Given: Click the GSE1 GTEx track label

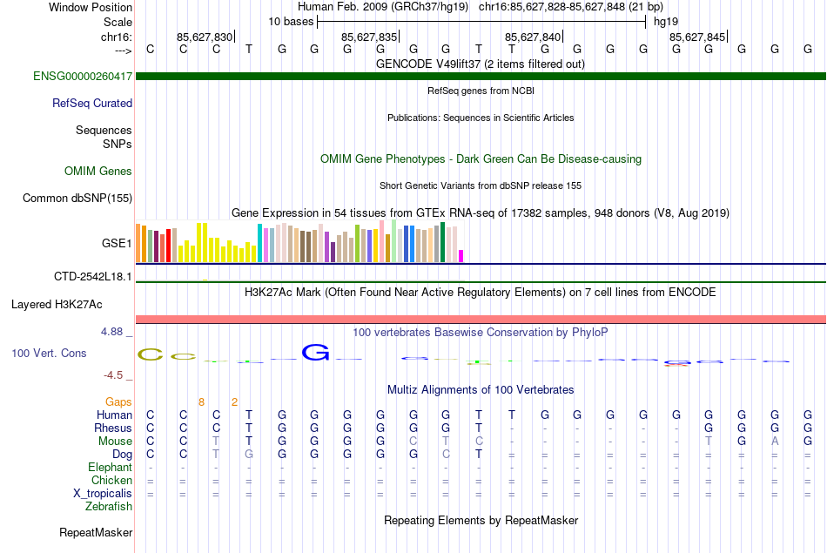Looking at the screenshot, I should (x=117, y=243).
